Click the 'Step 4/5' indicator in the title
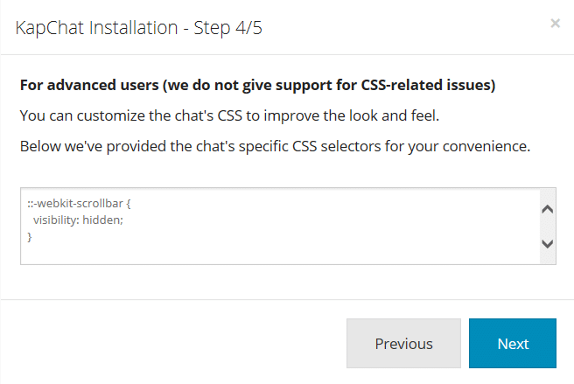This screenshot has height=384, width=574. [231, 27]
